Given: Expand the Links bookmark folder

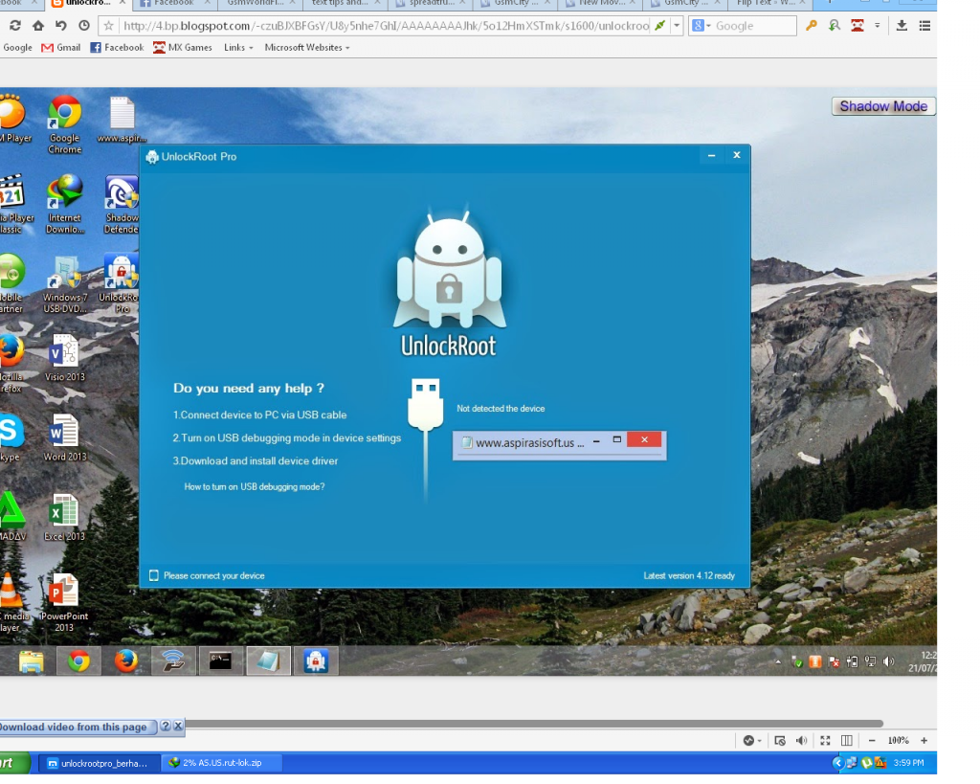Looking at the screenshot, I should tap(238, 48).
